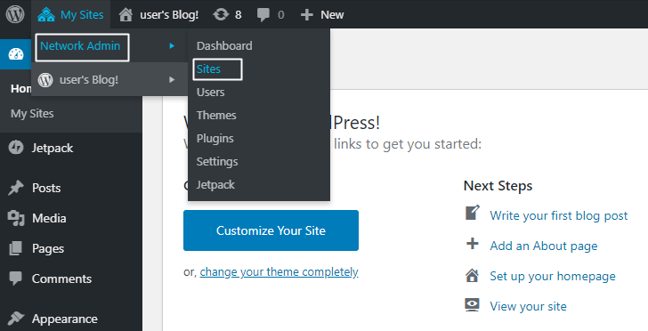Select Themes in Network Admin submenu

coord(216,116)
